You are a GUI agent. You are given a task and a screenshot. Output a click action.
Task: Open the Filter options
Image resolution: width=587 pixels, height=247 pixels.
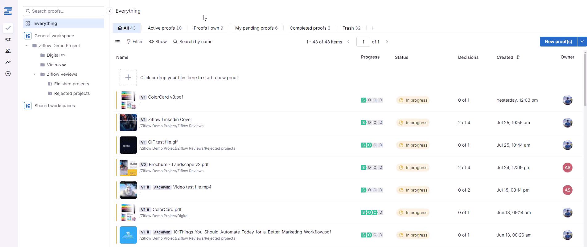(134, 42)
